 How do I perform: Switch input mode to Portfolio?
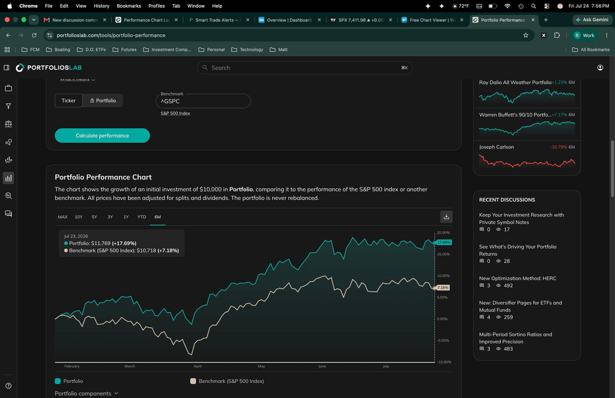(103, 100)
